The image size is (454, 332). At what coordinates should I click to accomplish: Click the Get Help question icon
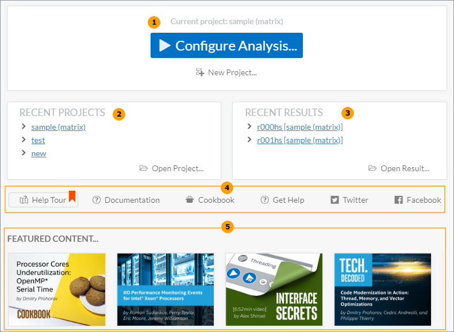tap(264, 200)
